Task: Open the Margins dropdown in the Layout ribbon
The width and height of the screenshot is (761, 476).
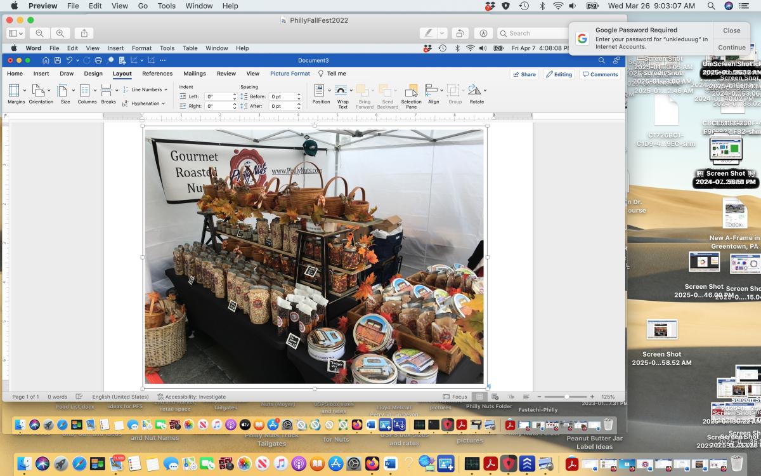Action: coord(16,94)
